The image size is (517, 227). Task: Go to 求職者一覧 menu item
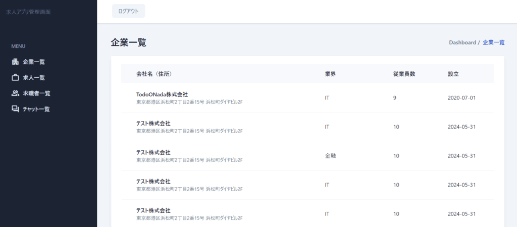coord(36,93)
